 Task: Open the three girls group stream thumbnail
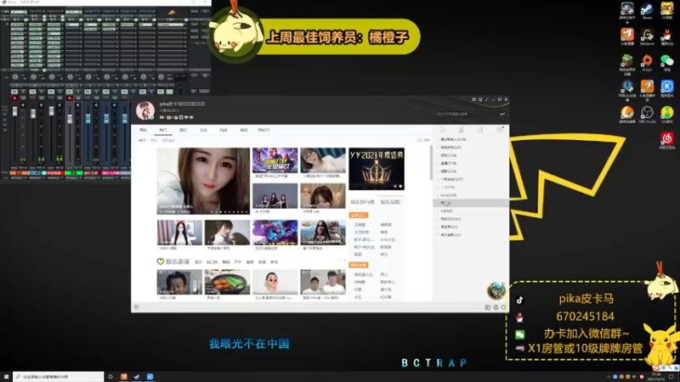[275, 196]
